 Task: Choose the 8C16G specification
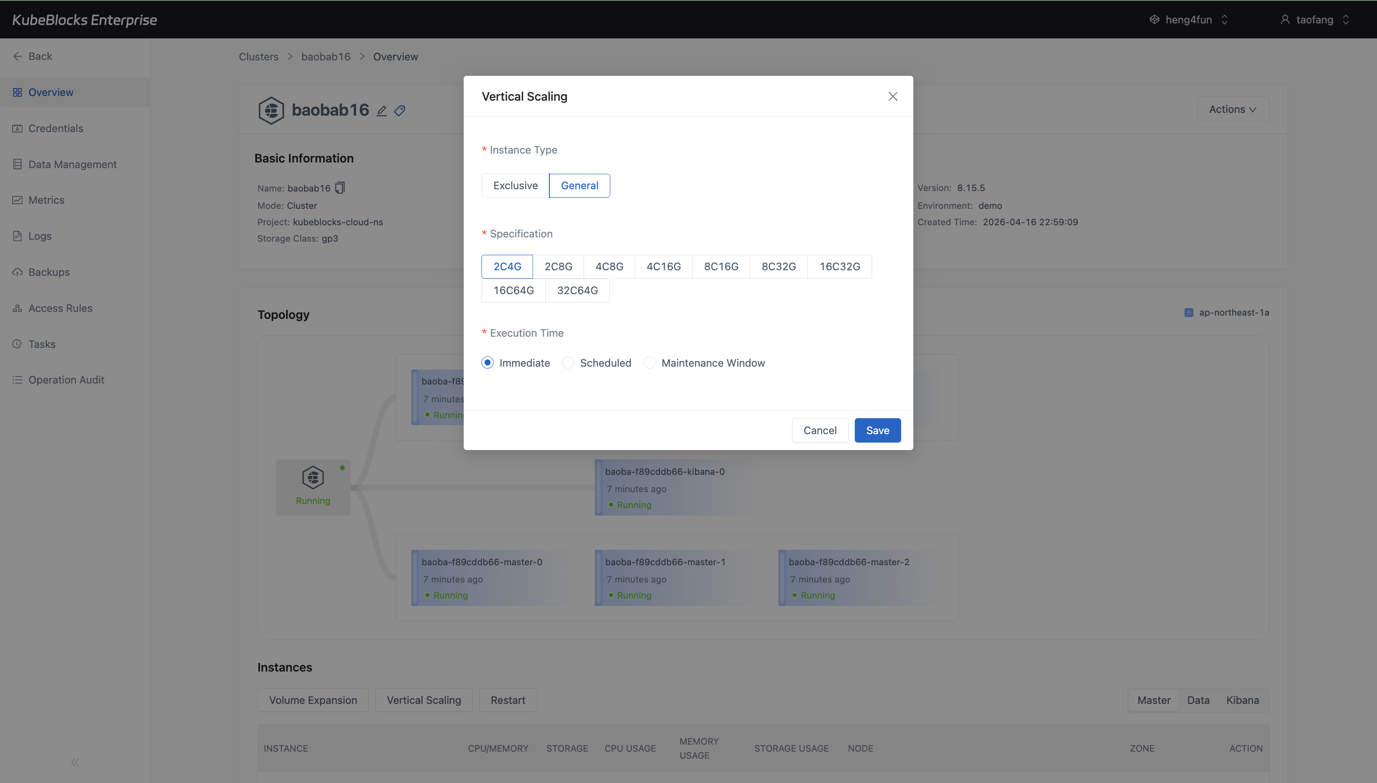click(721, 266)
